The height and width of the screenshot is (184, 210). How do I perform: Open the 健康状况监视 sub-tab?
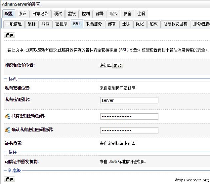[176, 24]
